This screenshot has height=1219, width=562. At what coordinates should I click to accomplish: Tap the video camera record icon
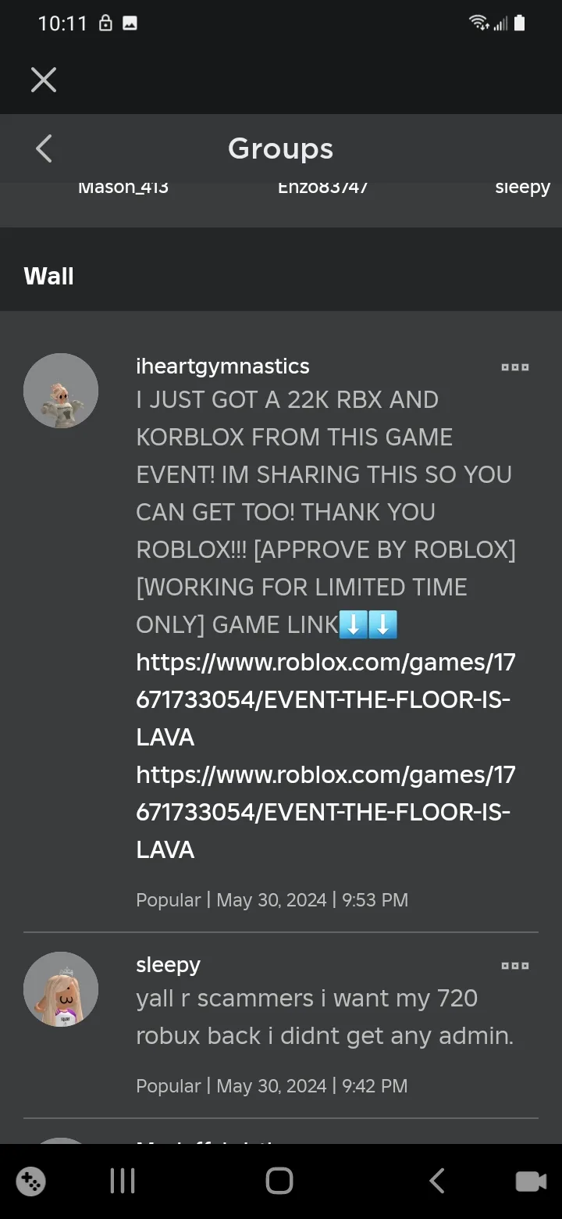[531, 1181]
